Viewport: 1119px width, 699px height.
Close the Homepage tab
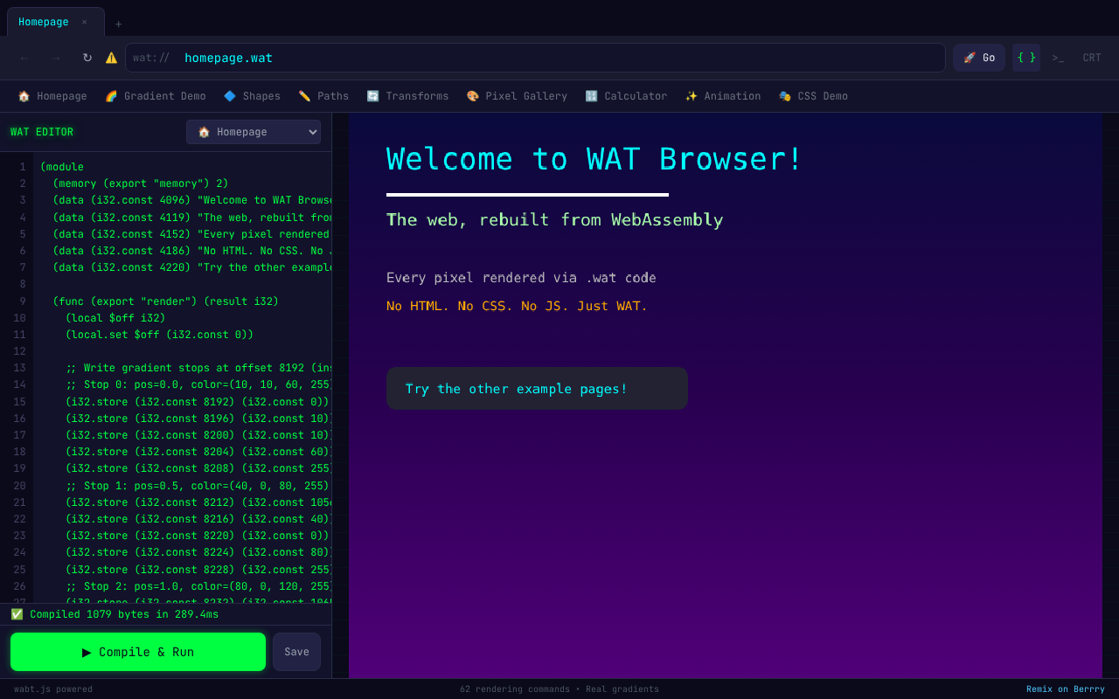(x=85, y=22)
